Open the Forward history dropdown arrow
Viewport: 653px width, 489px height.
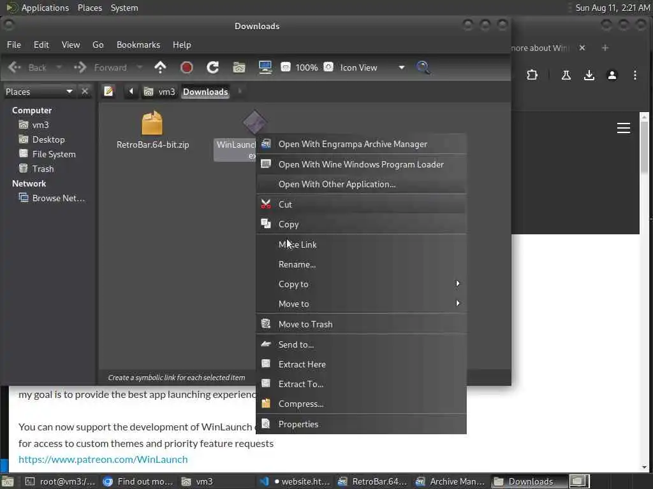coord(140,67)
